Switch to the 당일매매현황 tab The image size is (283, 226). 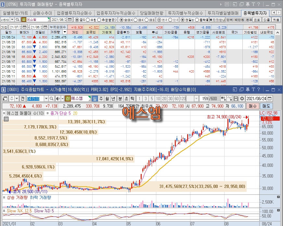pyautogui.click(x=152, y=13)
